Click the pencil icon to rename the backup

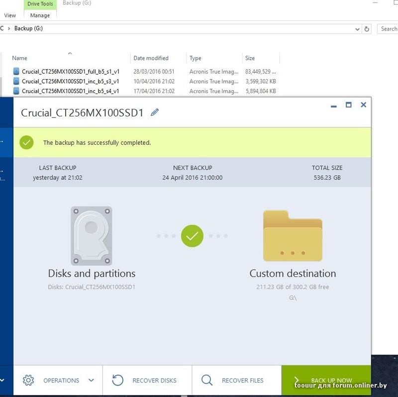point(155,112)
